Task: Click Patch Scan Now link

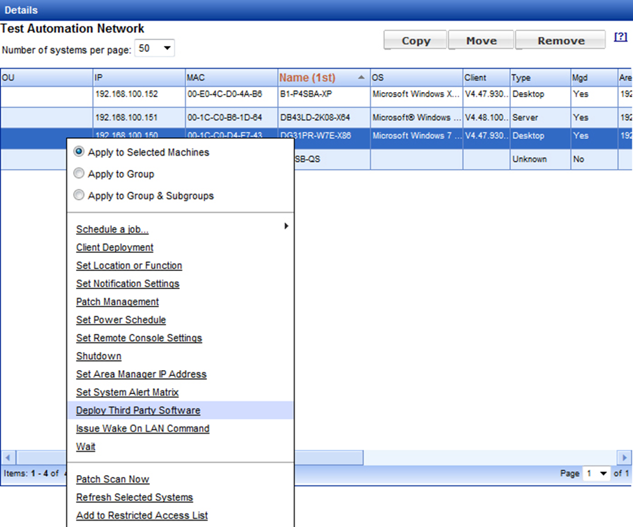Action: pyautogui.click(x=112, y=479)
